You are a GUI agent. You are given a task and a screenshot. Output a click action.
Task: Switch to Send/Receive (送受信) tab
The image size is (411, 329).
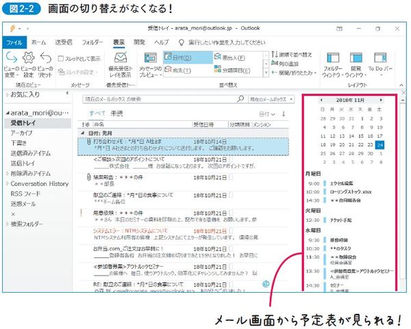pos(64,42)
